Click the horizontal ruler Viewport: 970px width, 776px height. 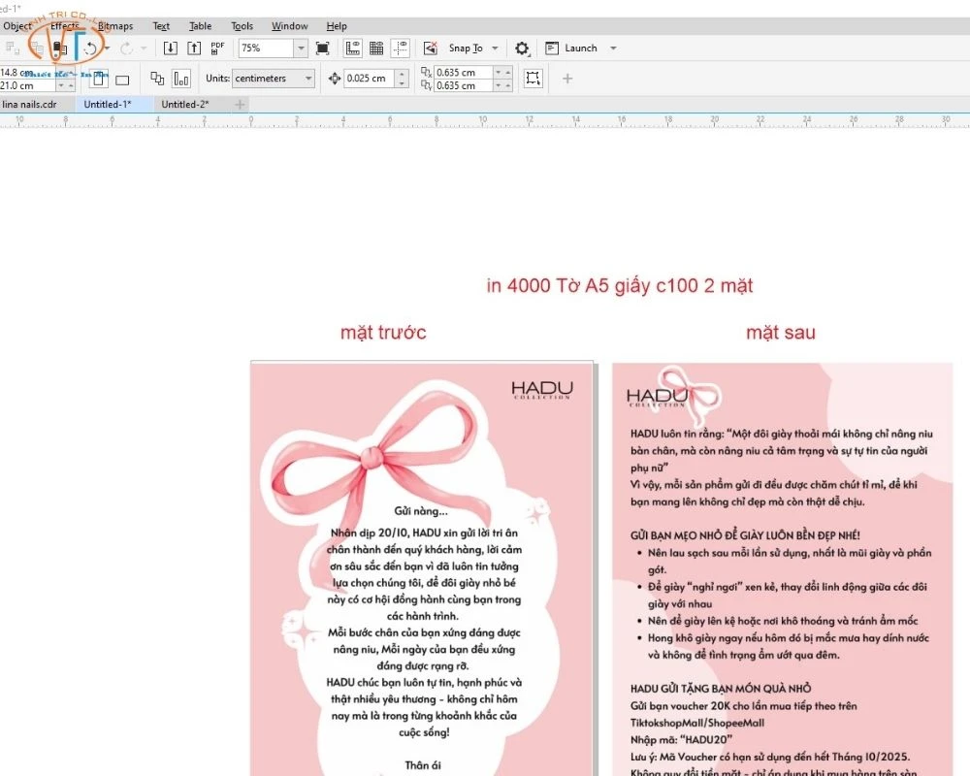[485, 120]
